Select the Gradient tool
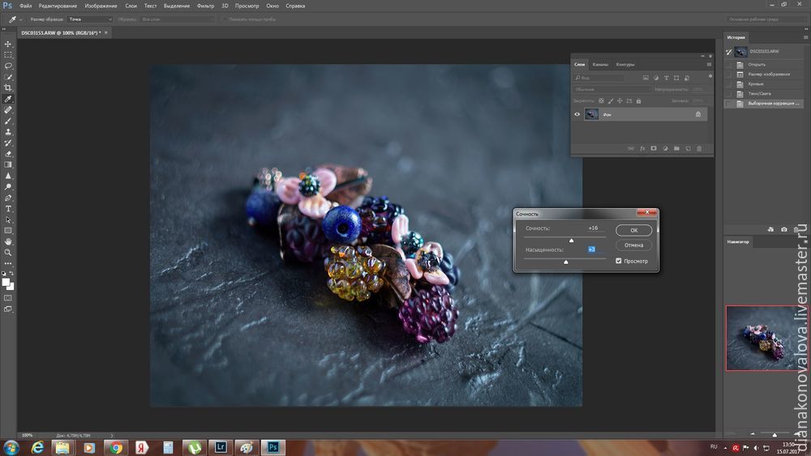The height and width of the screenshot is (456, 811). [8, 164]
